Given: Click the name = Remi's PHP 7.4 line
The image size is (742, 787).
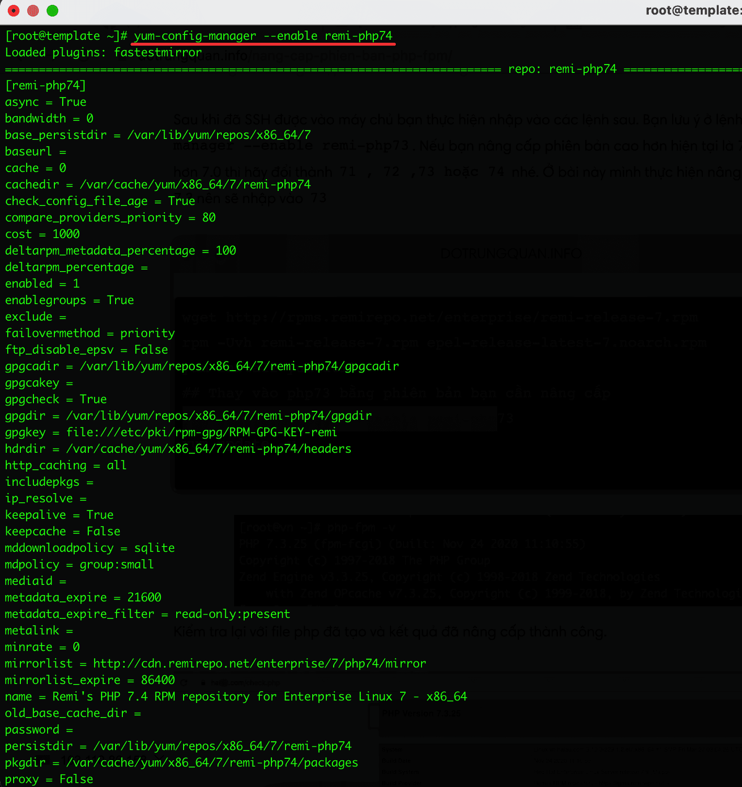Looking at the screenshot, I should [236, 697].
